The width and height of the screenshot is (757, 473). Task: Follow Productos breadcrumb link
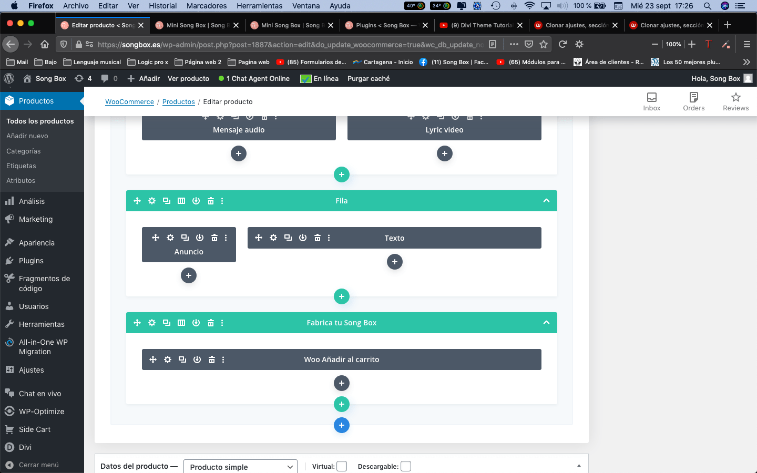point(179,101)
